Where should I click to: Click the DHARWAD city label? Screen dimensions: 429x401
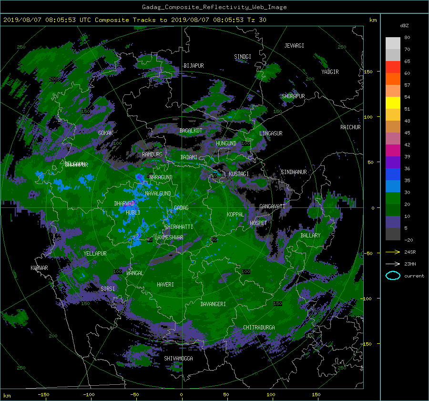pyautogui.click(x=124, y=204)
